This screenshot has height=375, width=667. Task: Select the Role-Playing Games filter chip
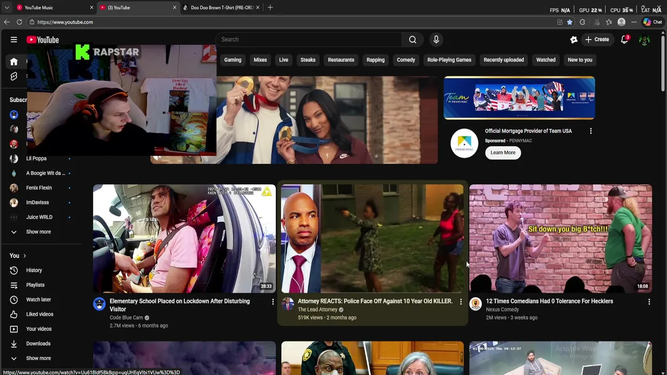pos(449,60)
